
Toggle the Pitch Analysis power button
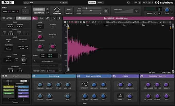pyautogui.click(x=34, y=61)
